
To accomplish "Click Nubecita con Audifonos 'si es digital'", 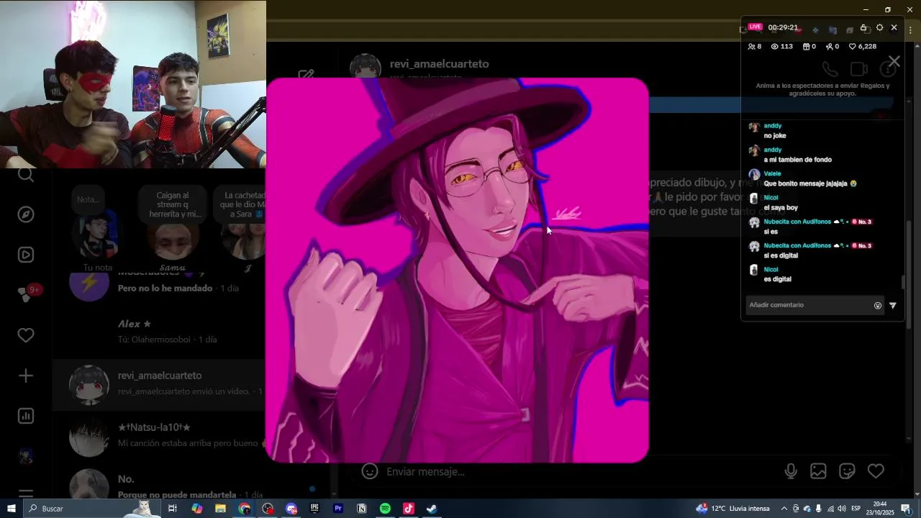I will click(x=781, y=255).
